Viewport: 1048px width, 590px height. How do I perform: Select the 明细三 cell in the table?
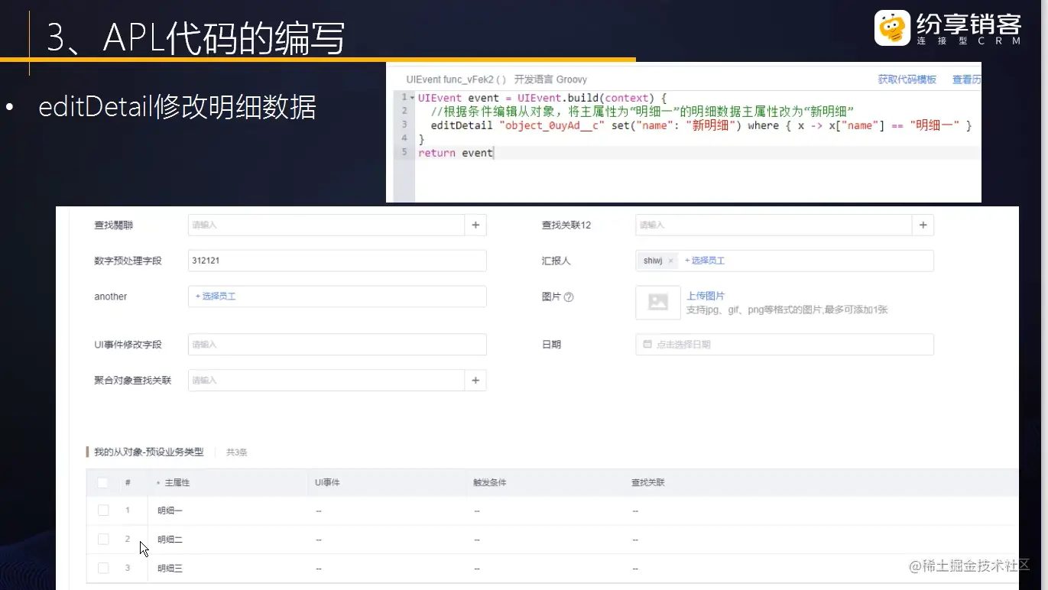(x=170, y=568)
